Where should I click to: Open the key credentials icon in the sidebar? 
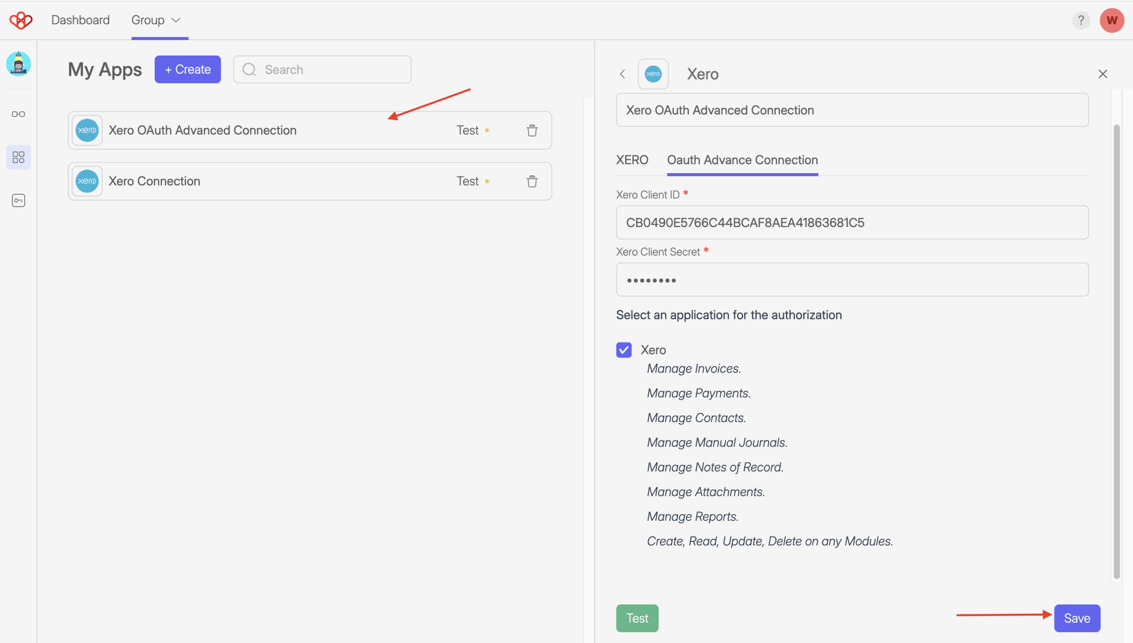click(18, 200)
